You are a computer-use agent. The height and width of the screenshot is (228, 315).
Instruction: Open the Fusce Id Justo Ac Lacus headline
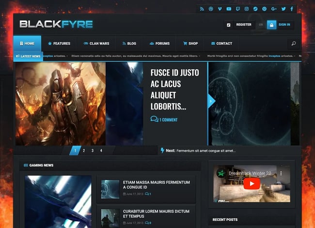(175, 90)
